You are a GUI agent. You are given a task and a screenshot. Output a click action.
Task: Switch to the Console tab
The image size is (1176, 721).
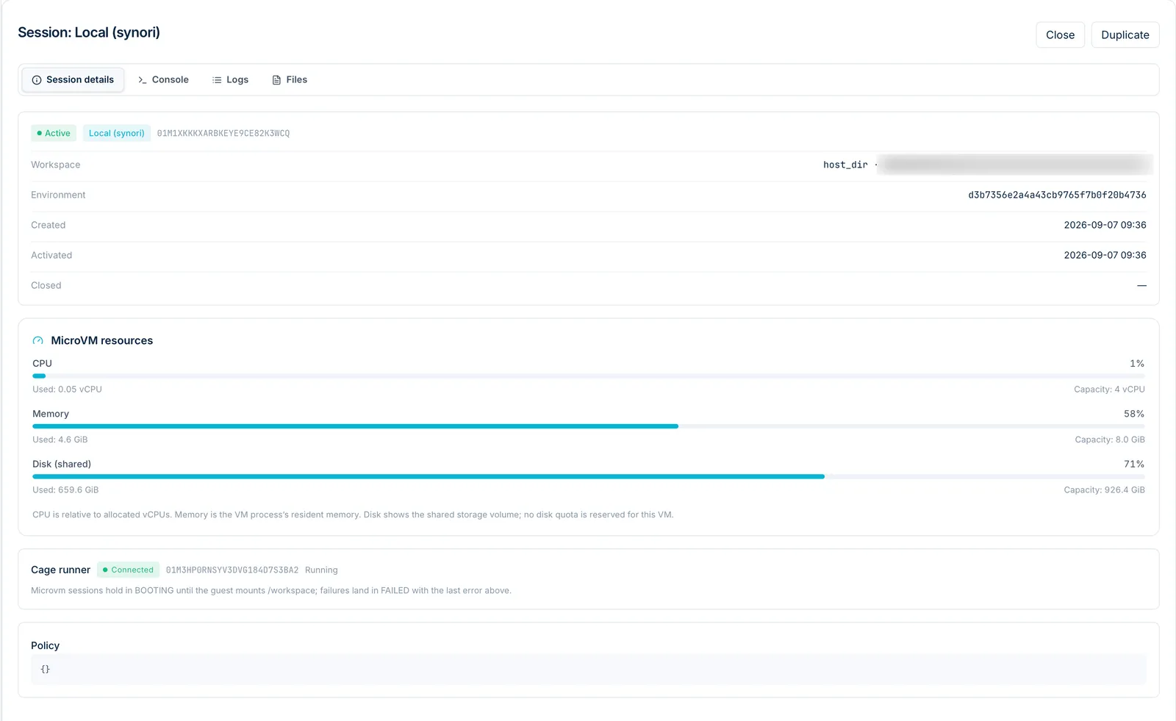coord(163,79)
